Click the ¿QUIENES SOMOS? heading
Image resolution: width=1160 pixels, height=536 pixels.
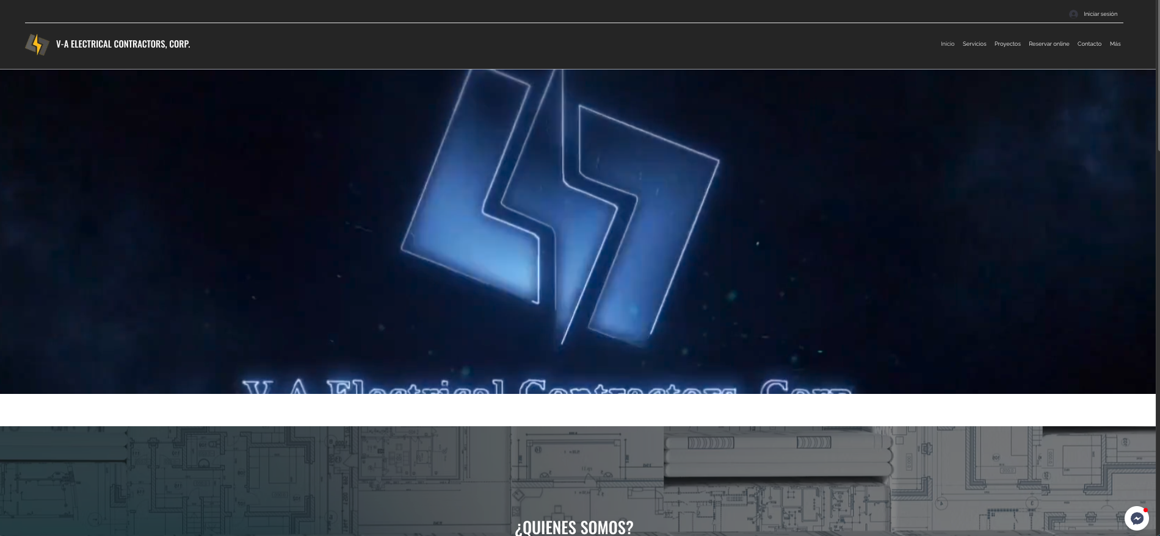coord(574,527)
